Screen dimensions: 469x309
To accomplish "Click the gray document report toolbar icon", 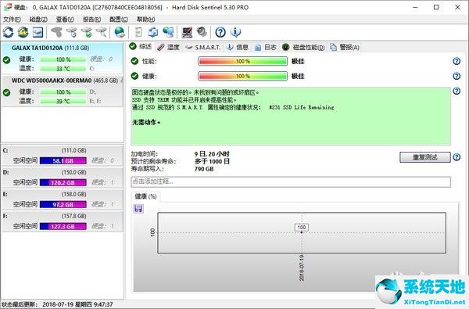I will click(x=138, y=32).
